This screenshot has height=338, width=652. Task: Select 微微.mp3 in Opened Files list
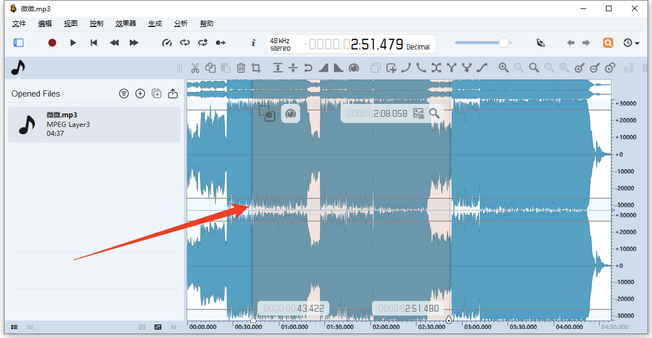[x=93, y=125]
